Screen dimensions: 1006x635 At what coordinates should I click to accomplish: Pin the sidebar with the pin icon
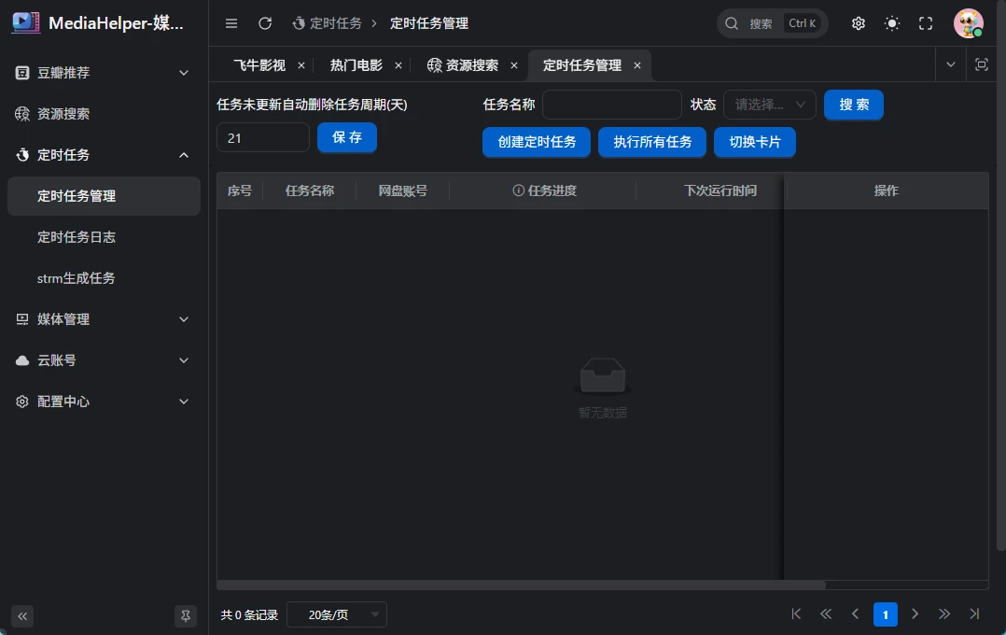pyautogui.click(x=186, y=615)
